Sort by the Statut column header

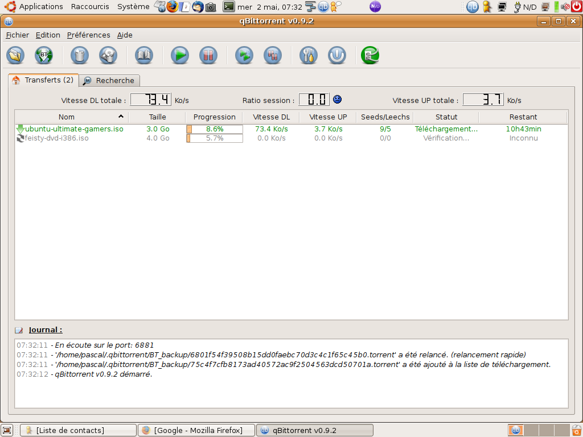point(446,117)
